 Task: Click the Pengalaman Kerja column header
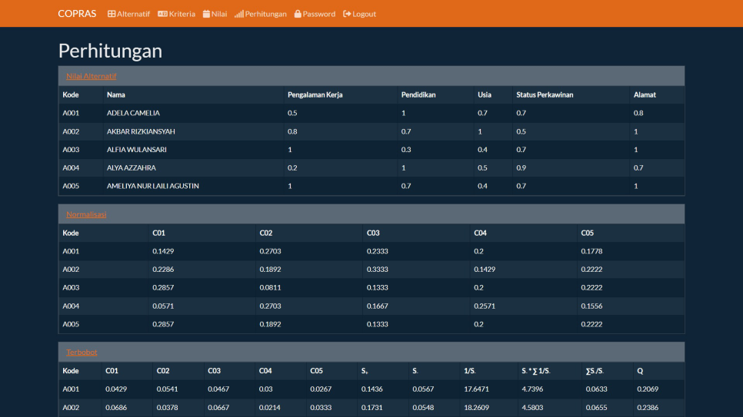(x=315, y=94)
